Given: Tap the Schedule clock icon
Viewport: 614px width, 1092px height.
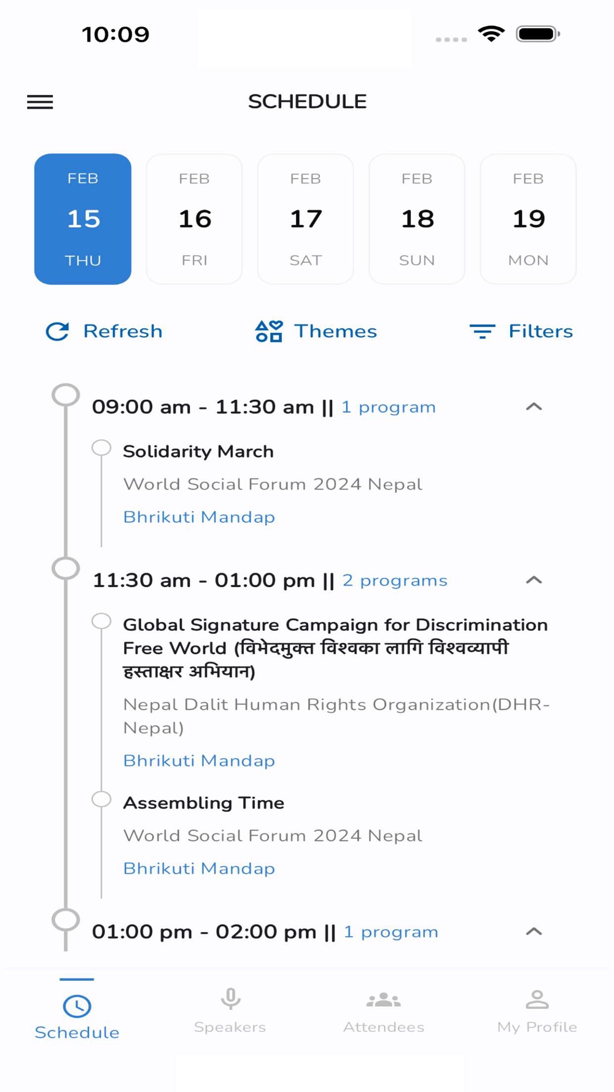Looking at the screenshot, I should (x=77, y=1006).
